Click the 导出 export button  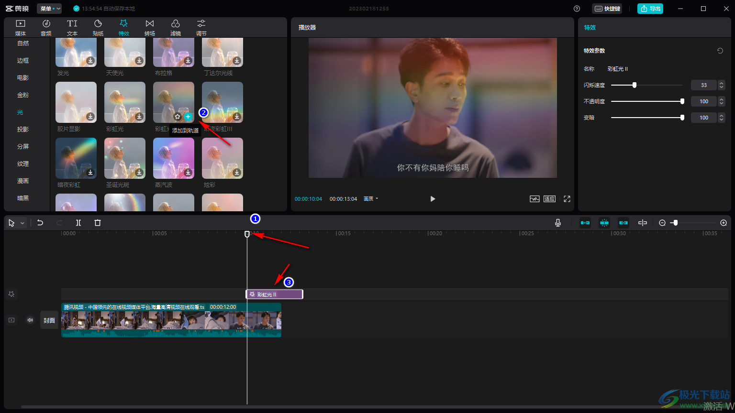650,9
